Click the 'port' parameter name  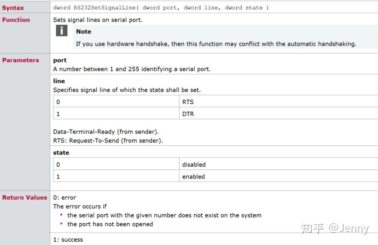point(60,60)
